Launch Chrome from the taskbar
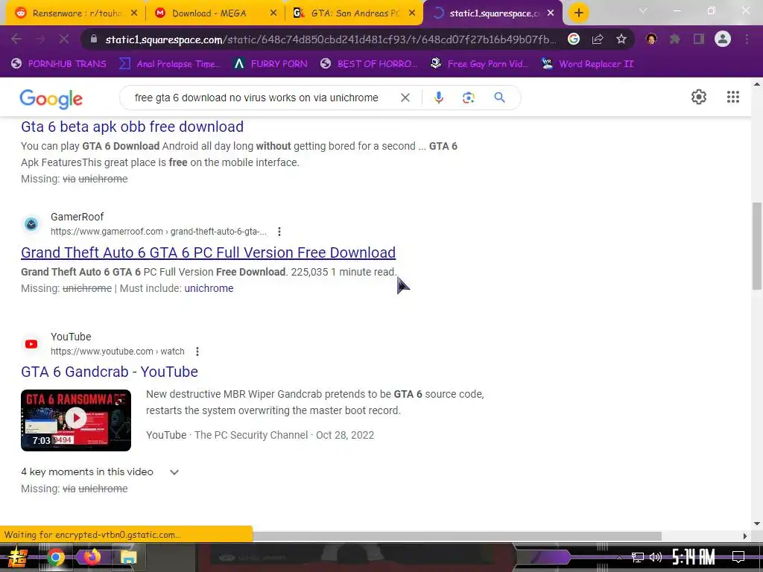The image size is (763, 572). coord(55,557)
